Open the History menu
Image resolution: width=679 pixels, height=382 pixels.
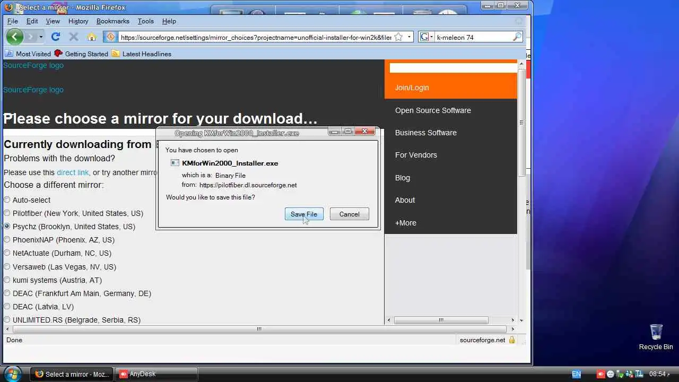(78, 21)
